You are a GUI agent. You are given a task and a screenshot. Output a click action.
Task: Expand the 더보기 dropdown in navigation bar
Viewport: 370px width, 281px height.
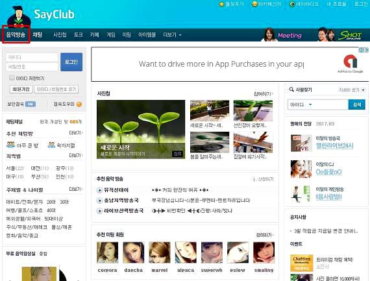(172, 34)
